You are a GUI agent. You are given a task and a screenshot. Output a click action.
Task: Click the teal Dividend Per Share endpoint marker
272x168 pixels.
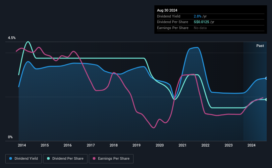point(266,100)
